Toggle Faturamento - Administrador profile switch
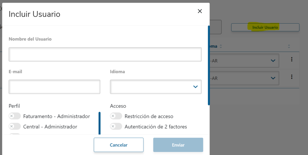This screenshot has height=155, width=308. (15, 116)
